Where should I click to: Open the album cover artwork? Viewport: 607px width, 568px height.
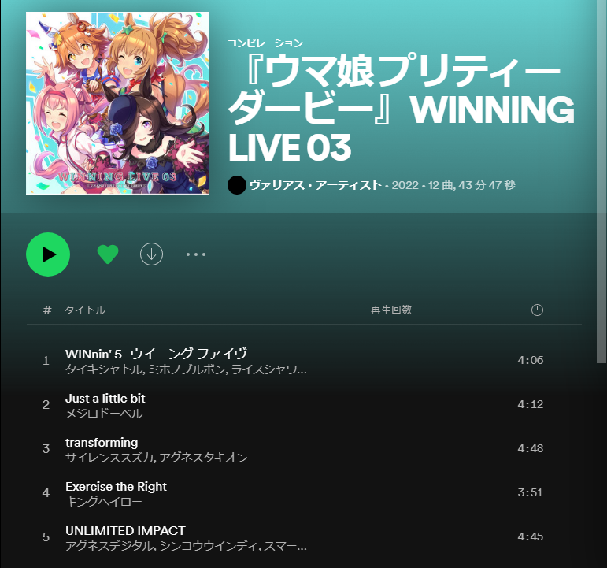117,103
